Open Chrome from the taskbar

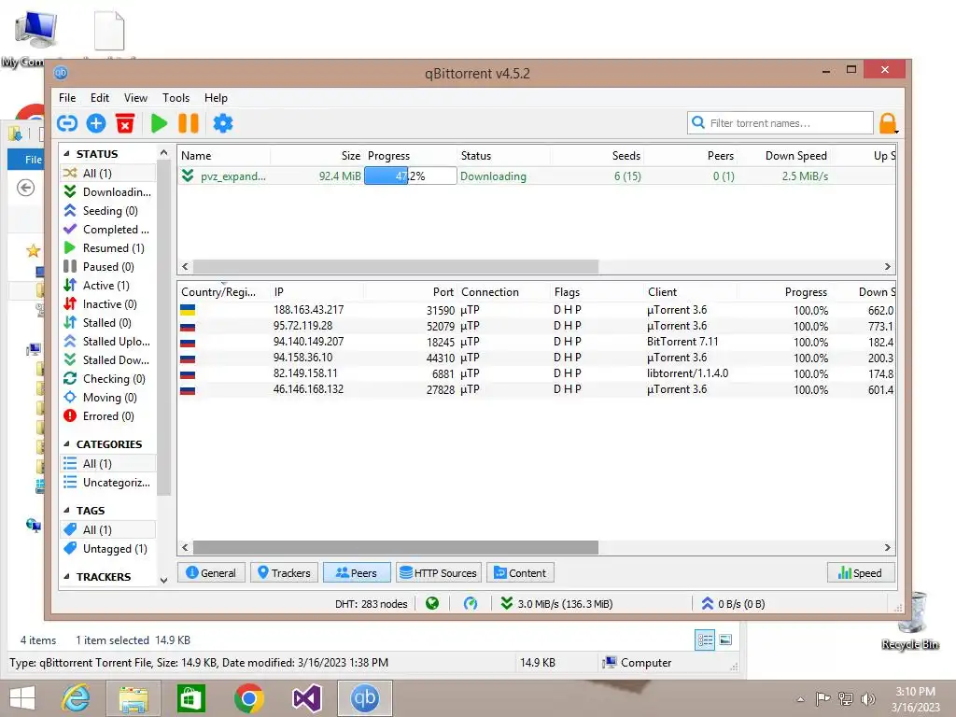click(248, 698)
